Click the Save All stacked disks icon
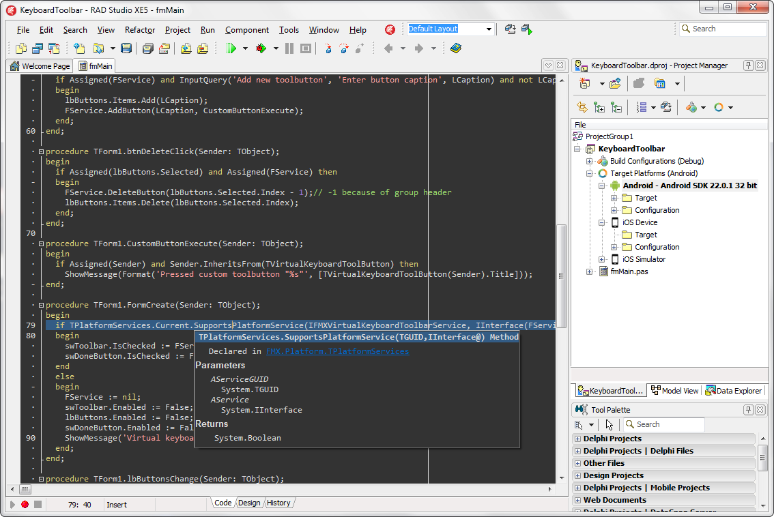Screen dimensions: 774x517 click(147, 48)
